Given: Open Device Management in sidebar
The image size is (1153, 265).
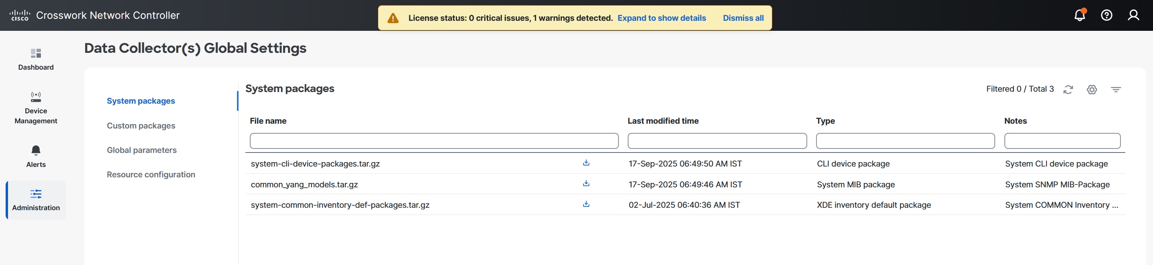Looking at the screenshot, I should tap(36, 108).
